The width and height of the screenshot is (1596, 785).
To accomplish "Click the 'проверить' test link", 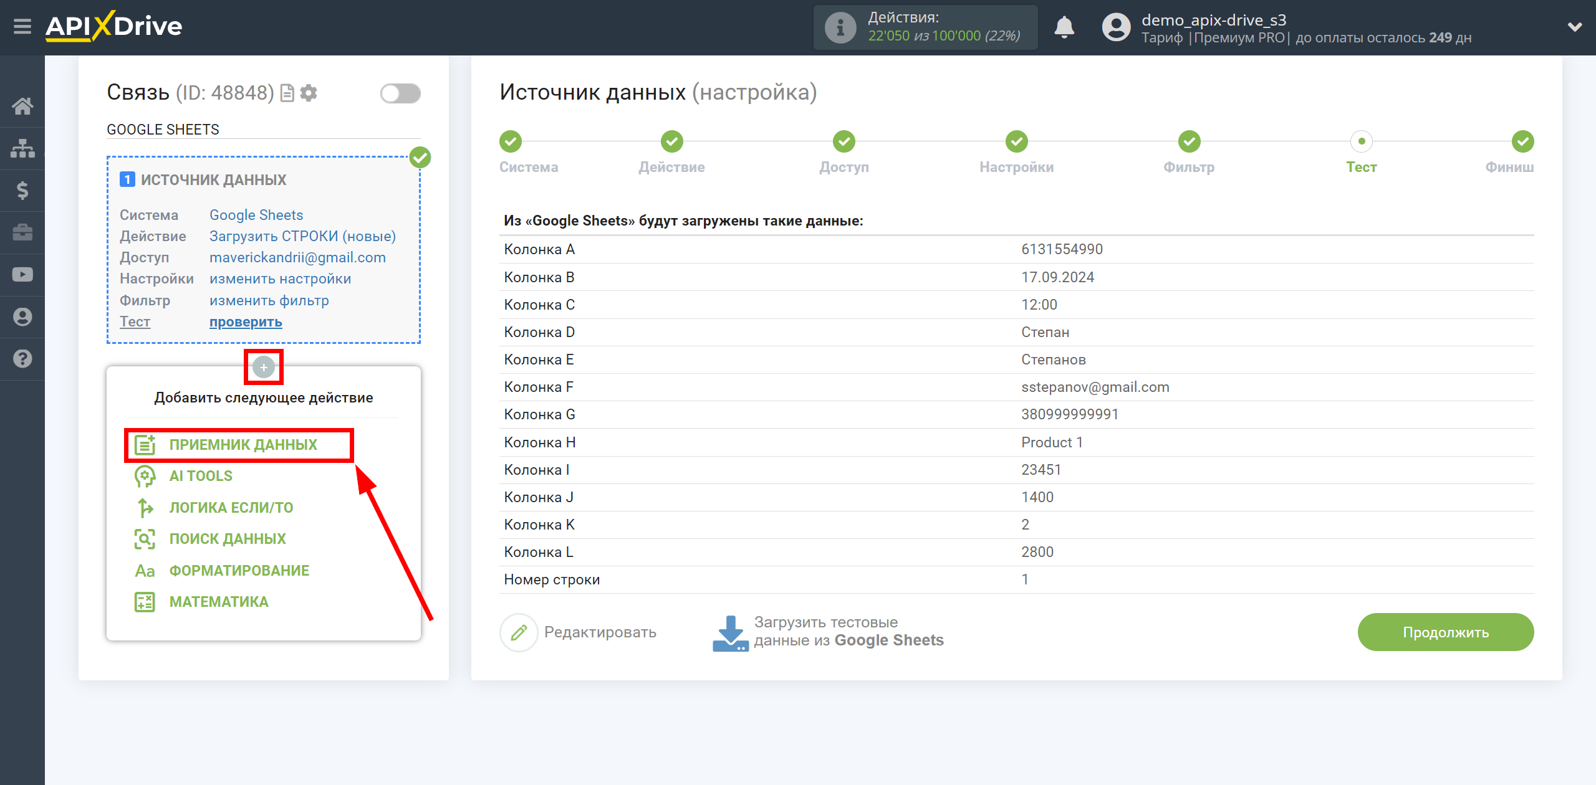I will point(246,321).
